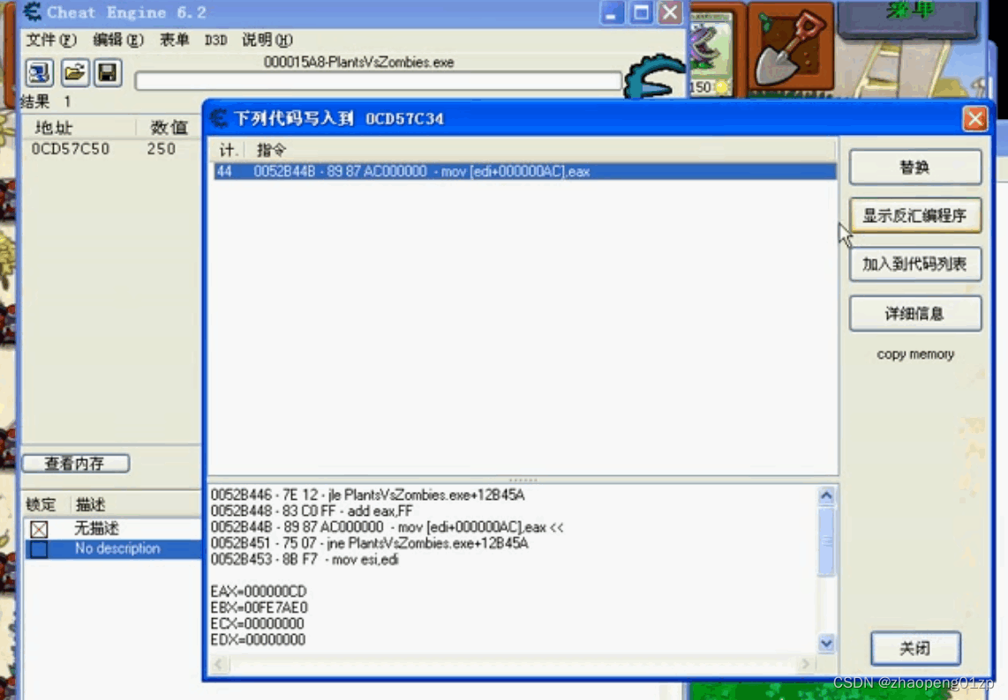Screen dimensions: 1008x700
Task: Click the ECX=00000000 register line
Action: point(257,623)
